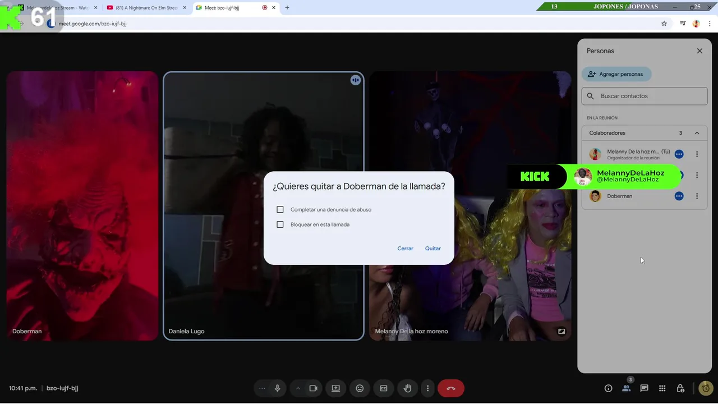
Task: Click the 'EN LA REUNIÓN' heading
Action: pos(602,118)
